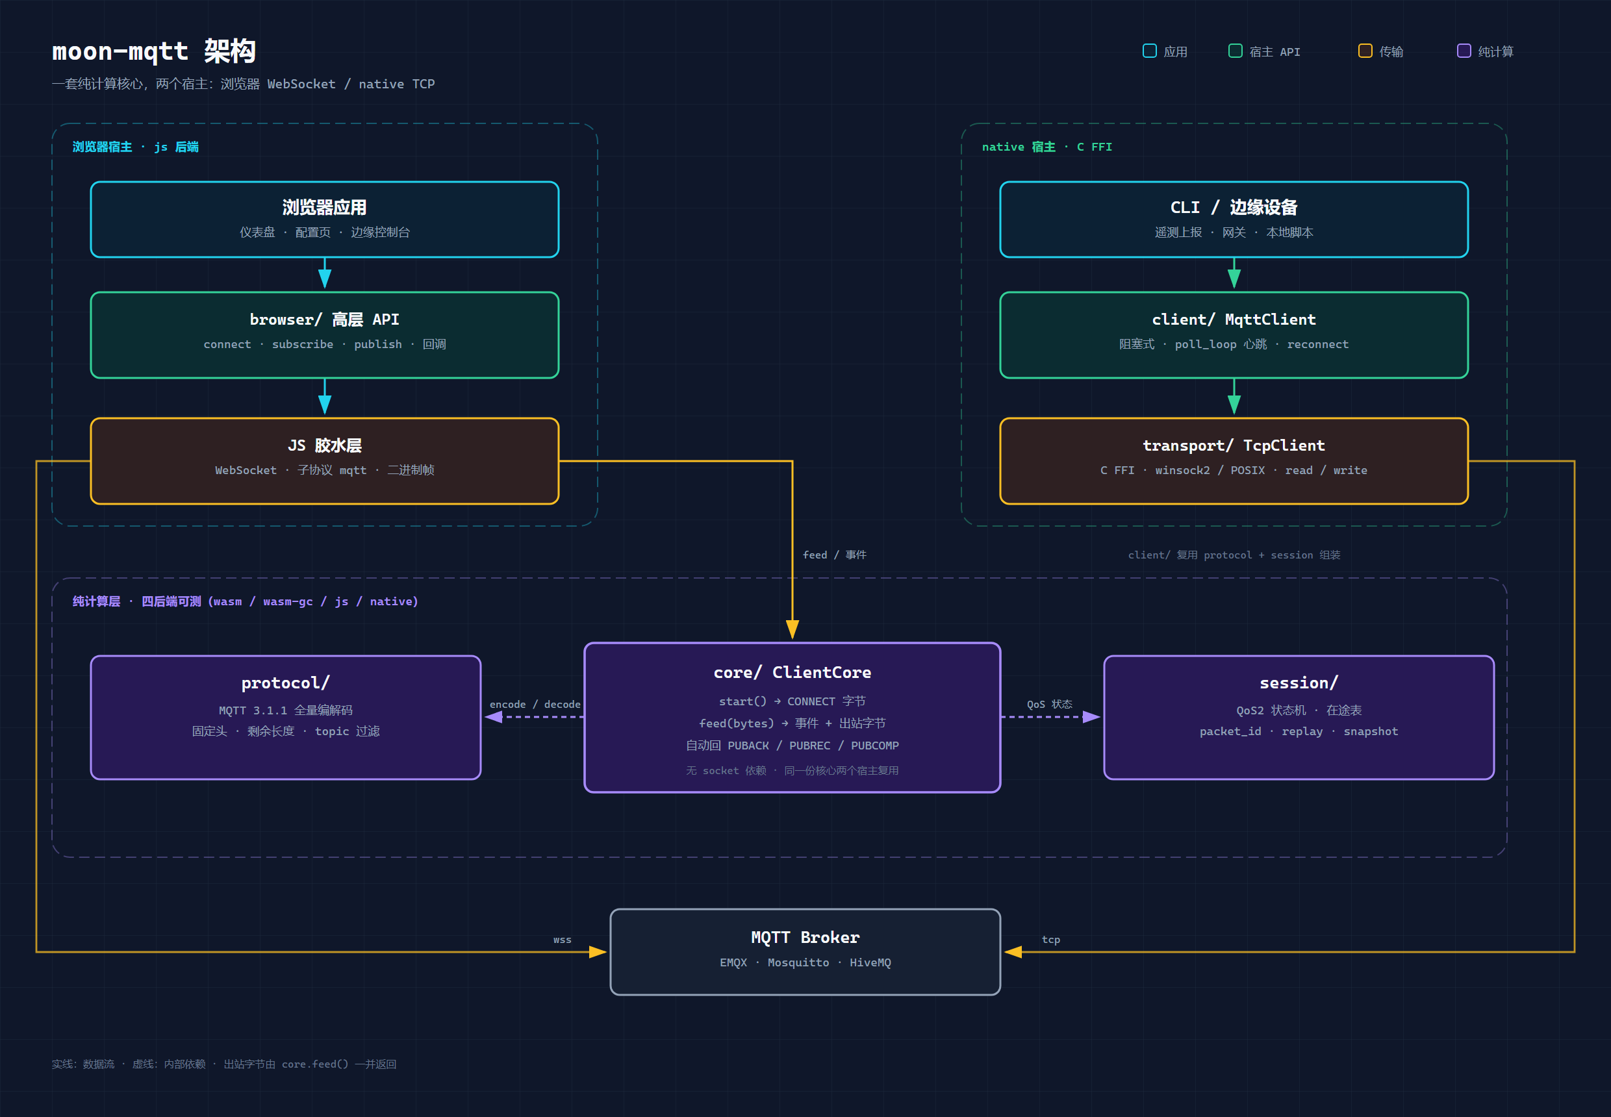Viewport: 1611px width, 1117px height.
Task: Select the client/ MqttClient box
Action: 1234,335
